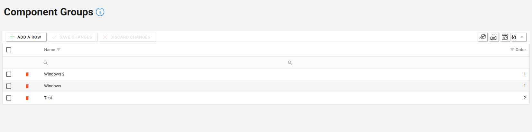Sort by the Name column header
The image size is (532, 132).
50,50
